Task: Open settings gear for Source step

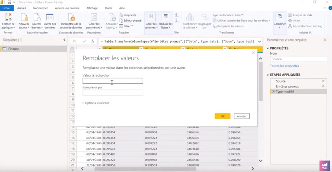Action: tap(323, 81)
